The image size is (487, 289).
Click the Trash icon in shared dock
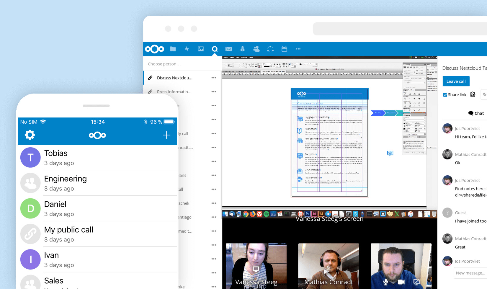tap(434, 214)
